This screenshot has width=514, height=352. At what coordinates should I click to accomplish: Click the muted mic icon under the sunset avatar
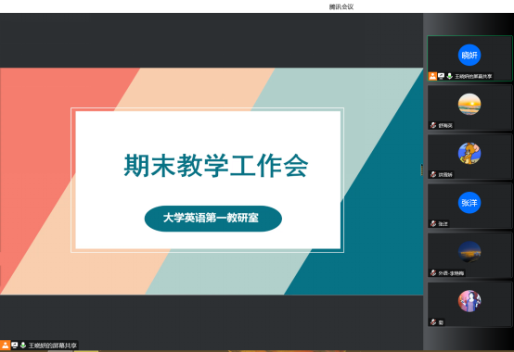tap(433, 125)
